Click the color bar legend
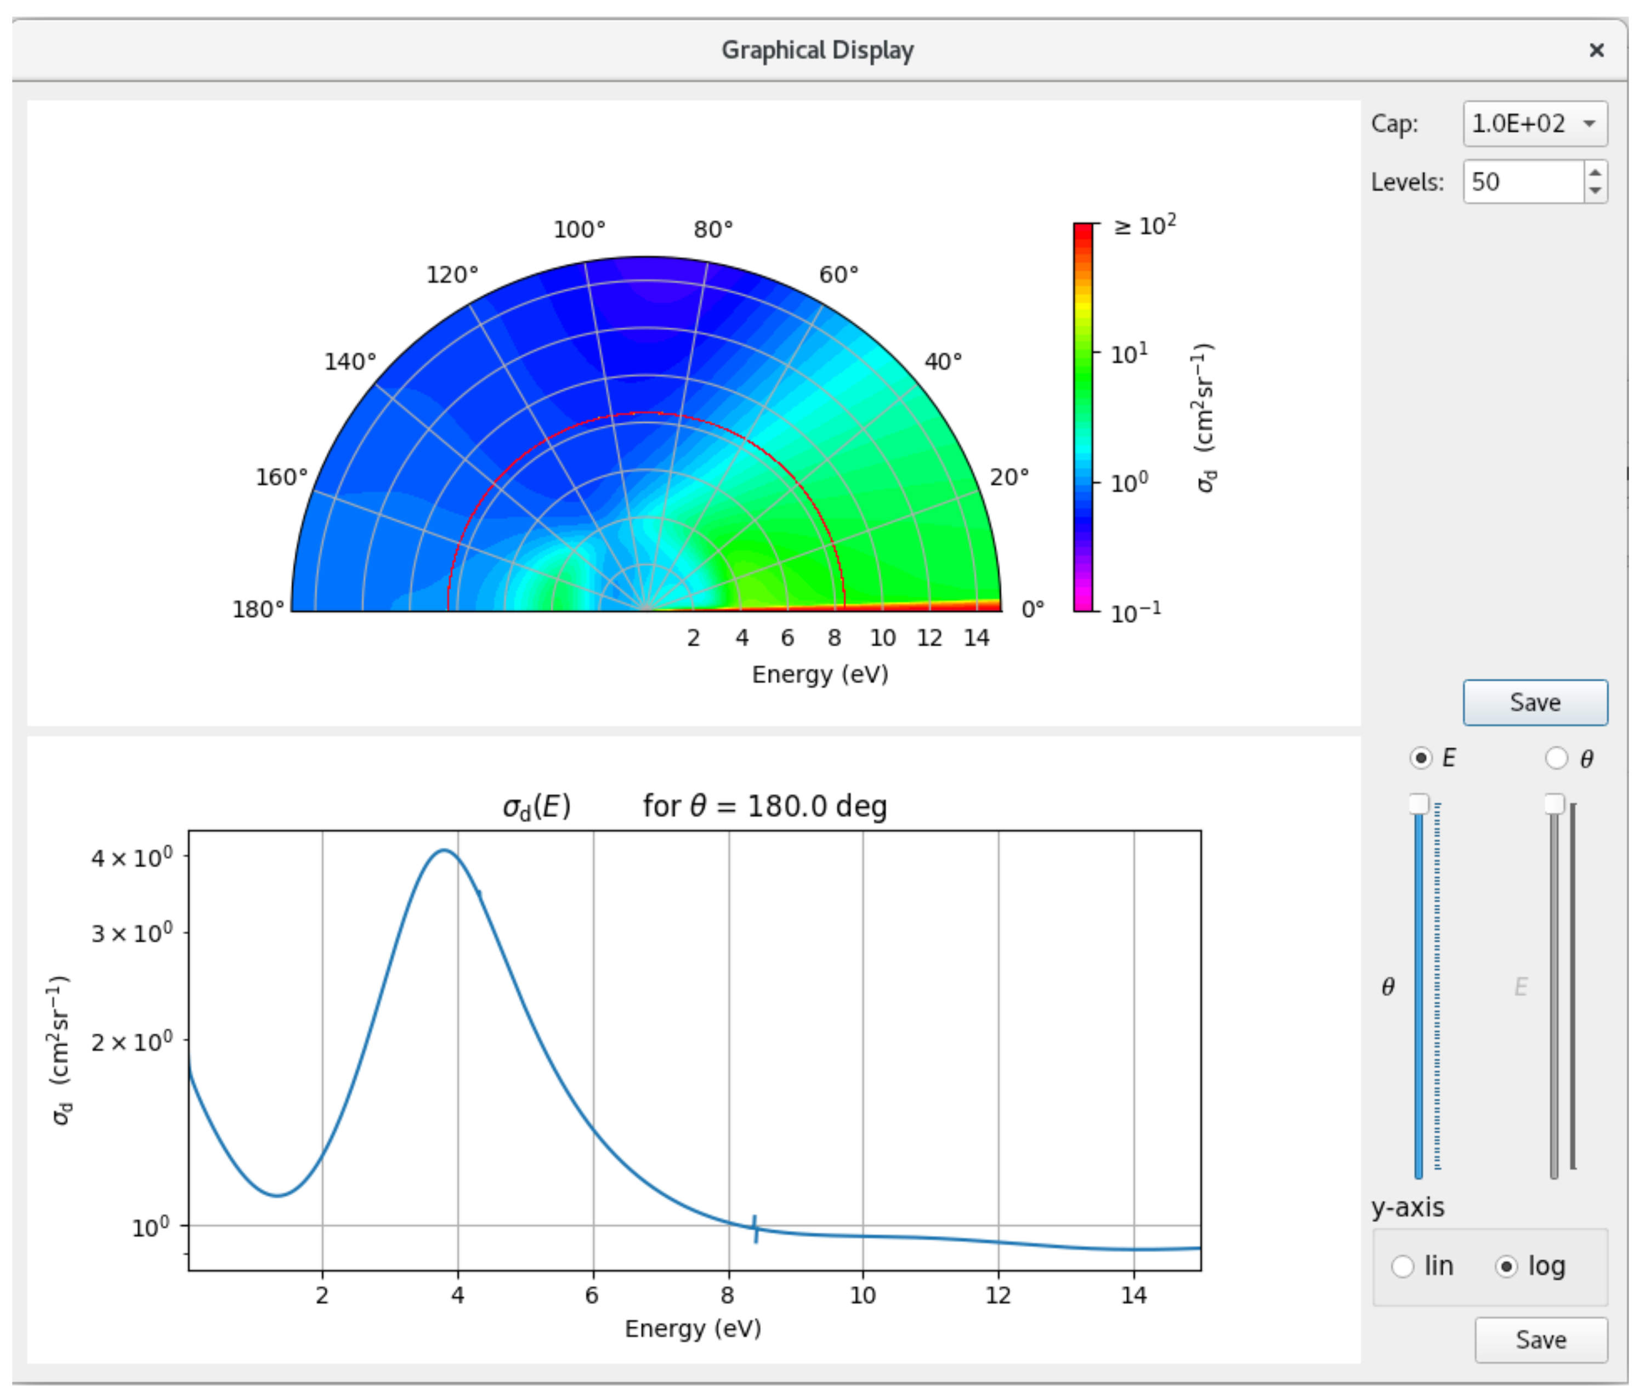 coord(1082,417)
